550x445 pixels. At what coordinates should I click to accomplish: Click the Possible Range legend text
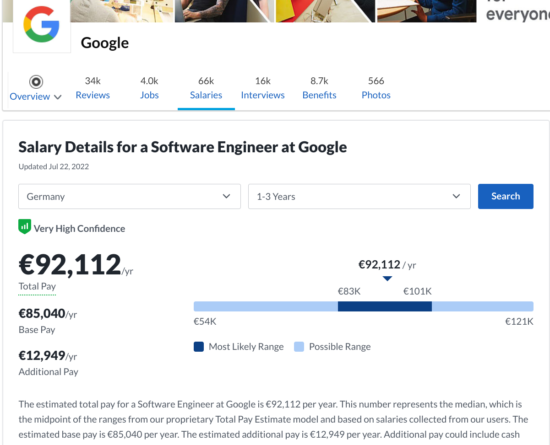tap(340, 347)
